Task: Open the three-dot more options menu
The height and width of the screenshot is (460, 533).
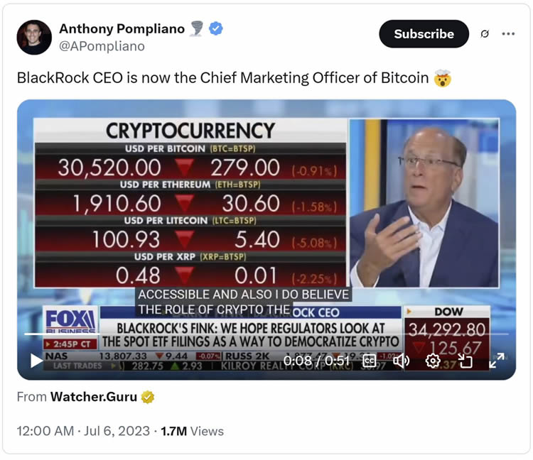Action: (508, 34)
